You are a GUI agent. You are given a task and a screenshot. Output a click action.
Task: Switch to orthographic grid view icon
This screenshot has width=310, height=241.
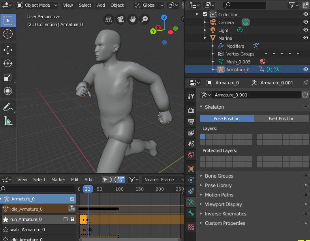click(x=109, y=19)
